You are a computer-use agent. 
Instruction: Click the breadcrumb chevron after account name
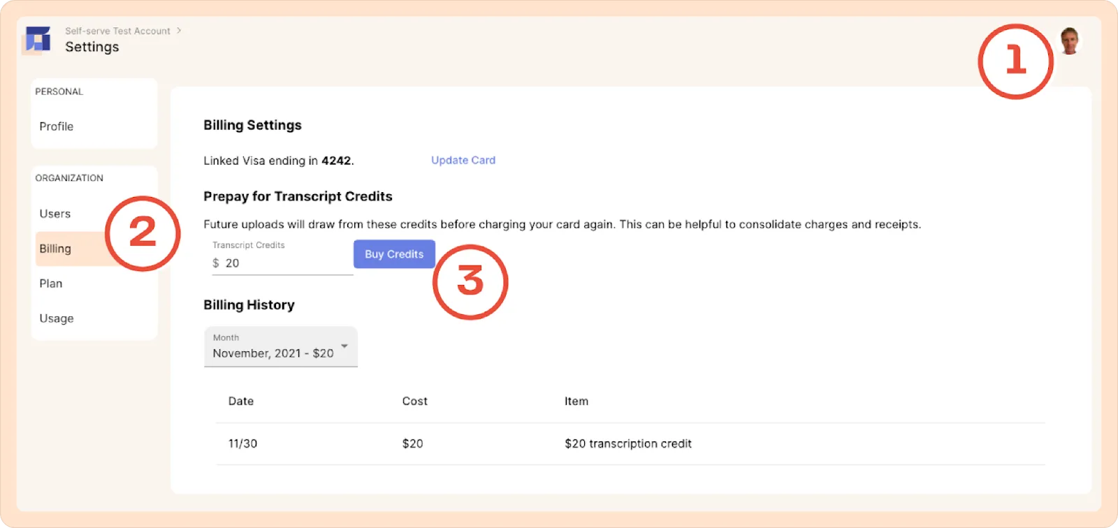[179, 31]
